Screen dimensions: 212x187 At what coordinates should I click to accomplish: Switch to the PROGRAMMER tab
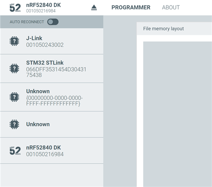click(131, 7)
